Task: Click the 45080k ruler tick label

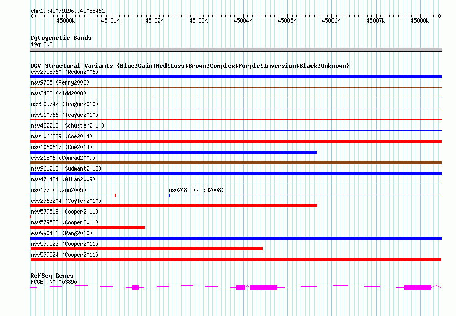Action: point(66,20)
